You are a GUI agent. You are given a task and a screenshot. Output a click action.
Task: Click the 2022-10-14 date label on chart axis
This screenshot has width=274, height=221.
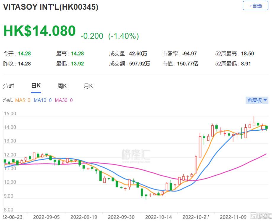[159, 217]
